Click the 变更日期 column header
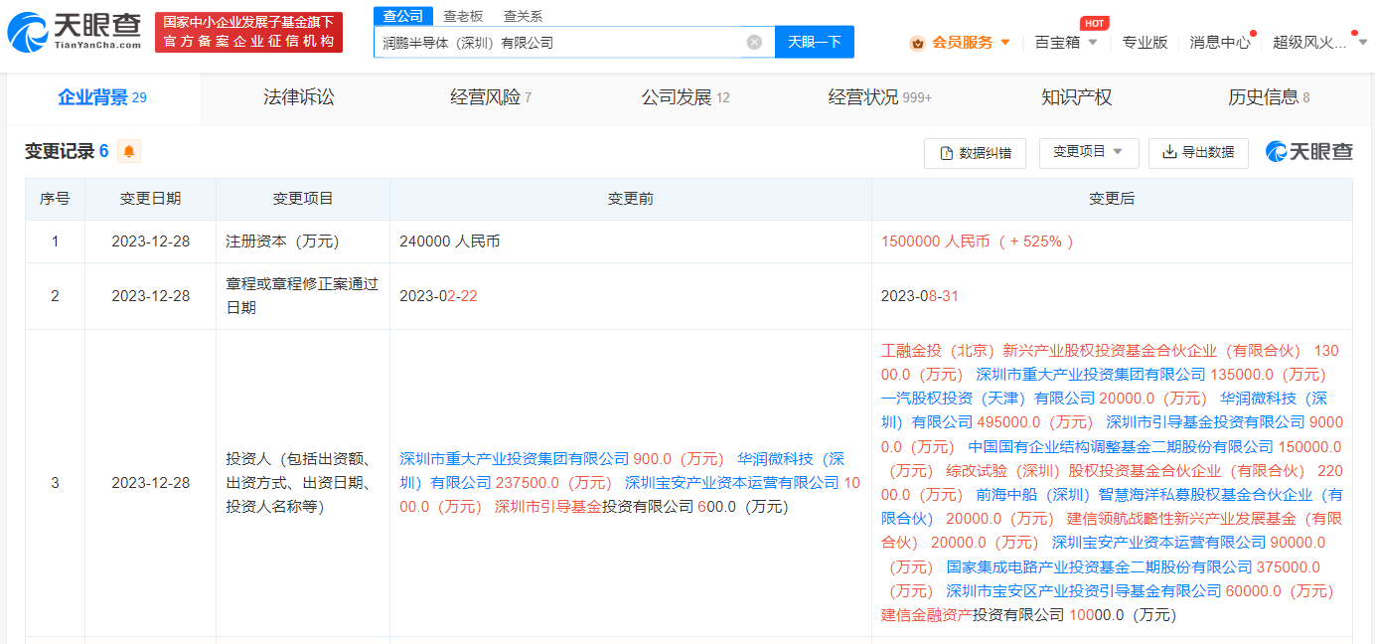Viewport: 1375px width, 644px height. [x=150, y=199]
